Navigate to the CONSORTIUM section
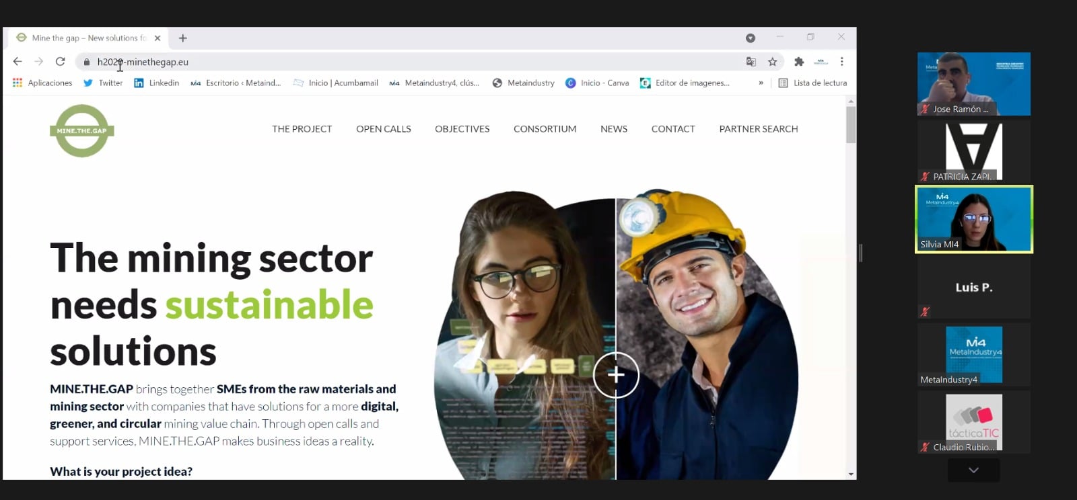The width and height of the screenshot is (1077, 500). [x=545, y=129]
